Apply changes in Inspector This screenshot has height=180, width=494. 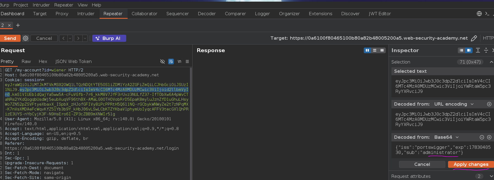pos(471,164)
